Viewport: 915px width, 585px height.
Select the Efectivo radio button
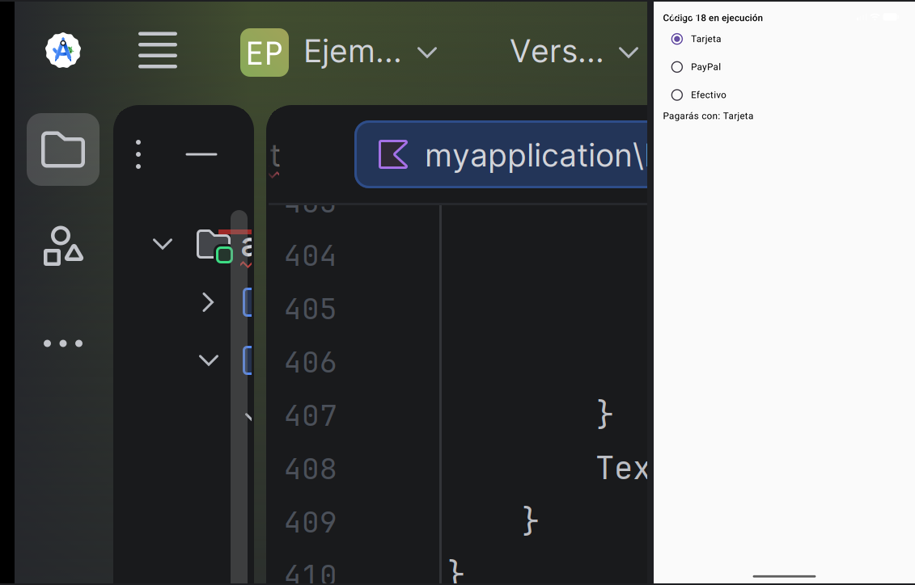coord(677,95)
